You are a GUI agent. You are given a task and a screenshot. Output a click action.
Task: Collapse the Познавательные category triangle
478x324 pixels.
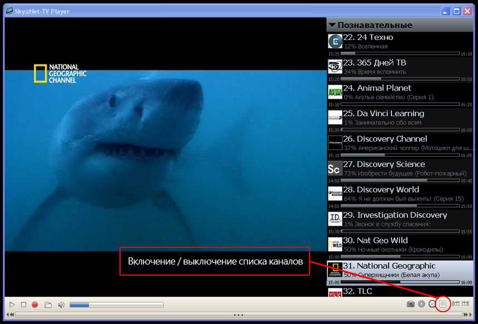click(x=332, y=24)
